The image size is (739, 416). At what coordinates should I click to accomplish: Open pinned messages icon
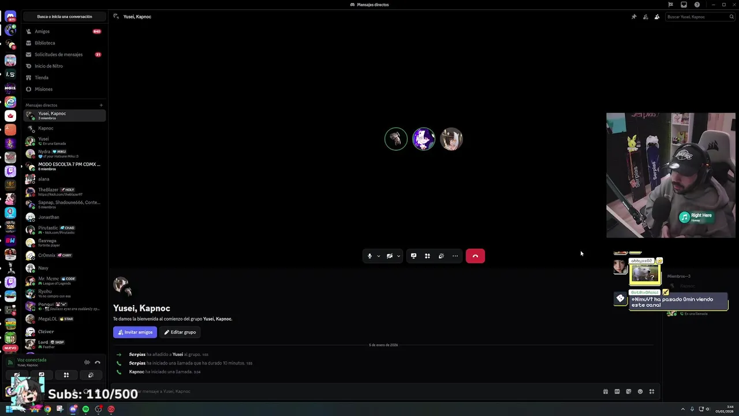click(634, 17)
